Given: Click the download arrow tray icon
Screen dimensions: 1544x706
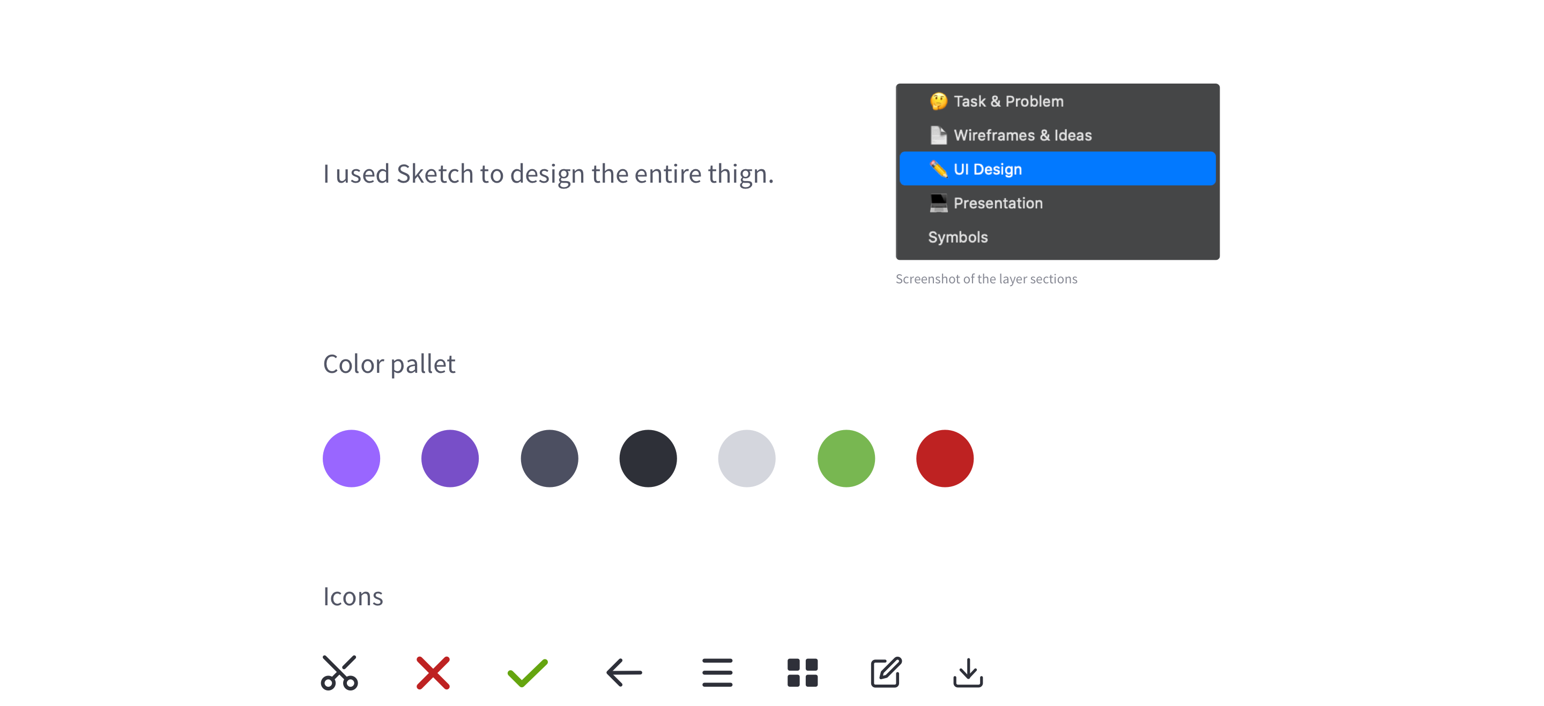Looking at the screenshot, I should pos(967,672).
